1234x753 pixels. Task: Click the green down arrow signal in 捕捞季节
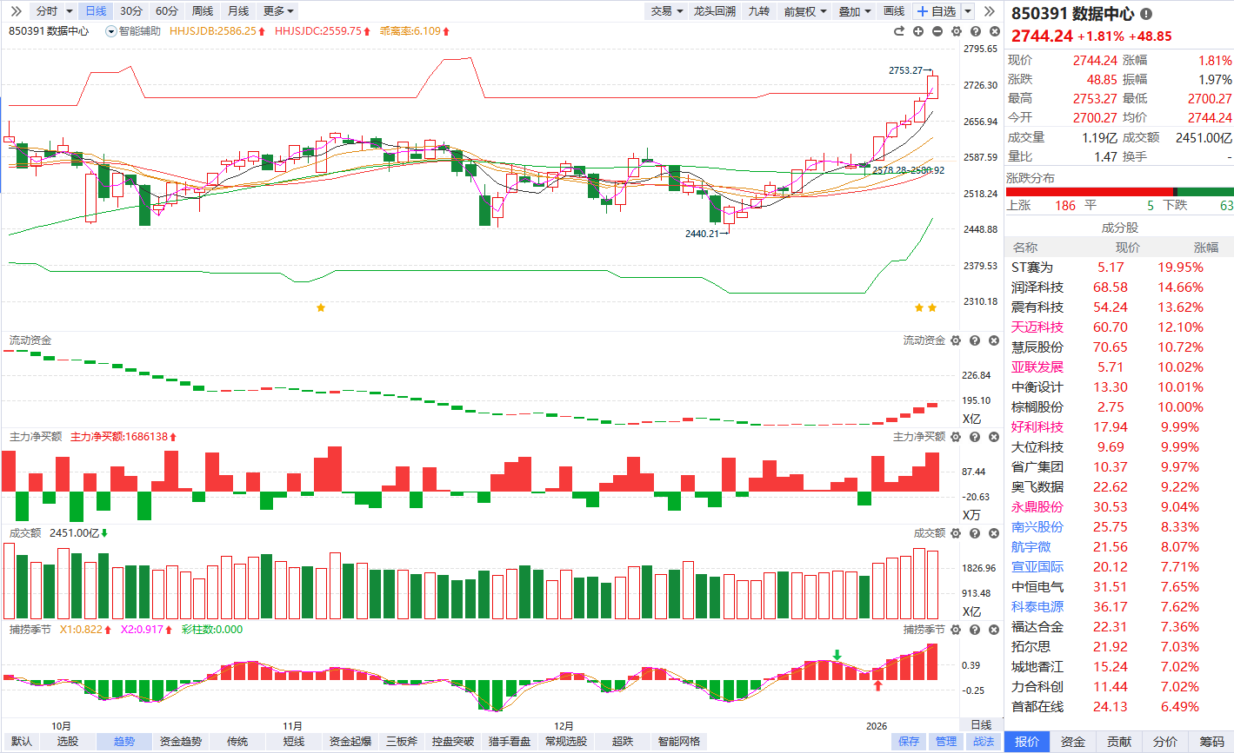click(x=837, y=655)
